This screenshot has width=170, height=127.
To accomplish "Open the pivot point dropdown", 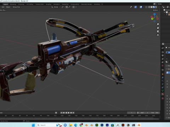I will 63,7.
